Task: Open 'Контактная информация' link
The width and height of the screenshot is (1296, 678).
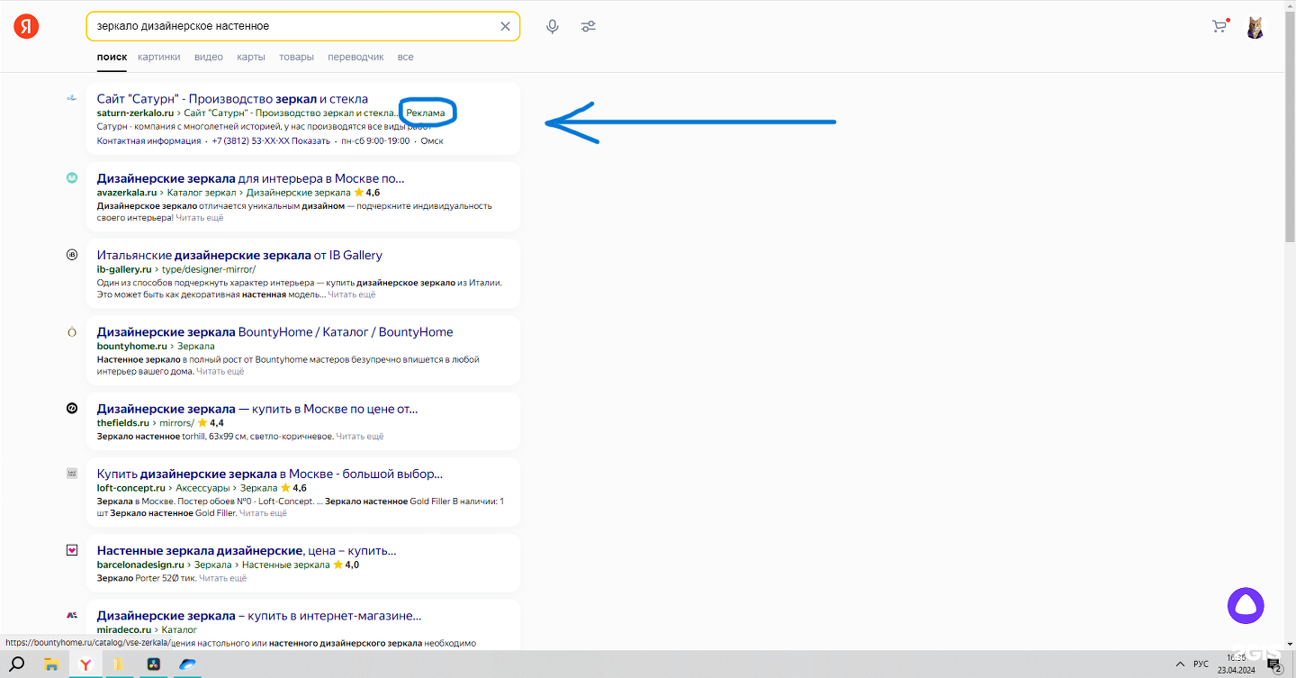Action: 149,140
